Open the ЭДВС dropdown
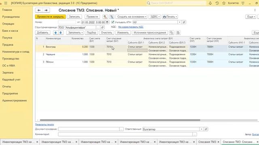Image resolution: width=259 pixels, height=145 pixels. [155, 17]
